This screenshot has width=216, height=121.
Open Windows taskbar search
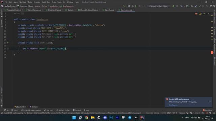click(80, 118)
